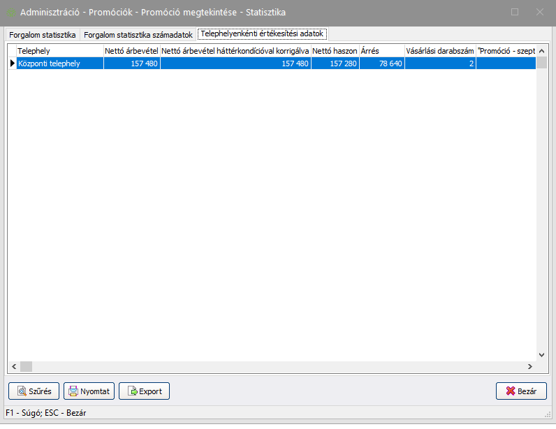Click the Árrés column header
Image resolution: width=556 pixels, height=429 pixels.
coord(381,51)
